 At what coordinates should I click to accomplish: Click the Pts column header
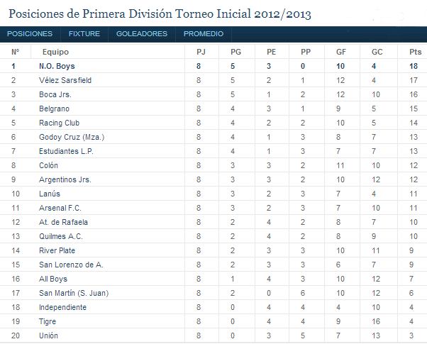tap(415, 52)
